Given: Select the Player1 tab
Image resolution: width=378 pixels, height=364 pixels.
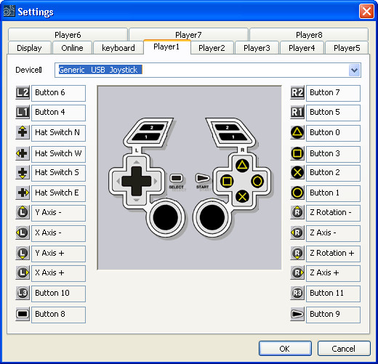Looking at the screenshot, I should [166, 46].
